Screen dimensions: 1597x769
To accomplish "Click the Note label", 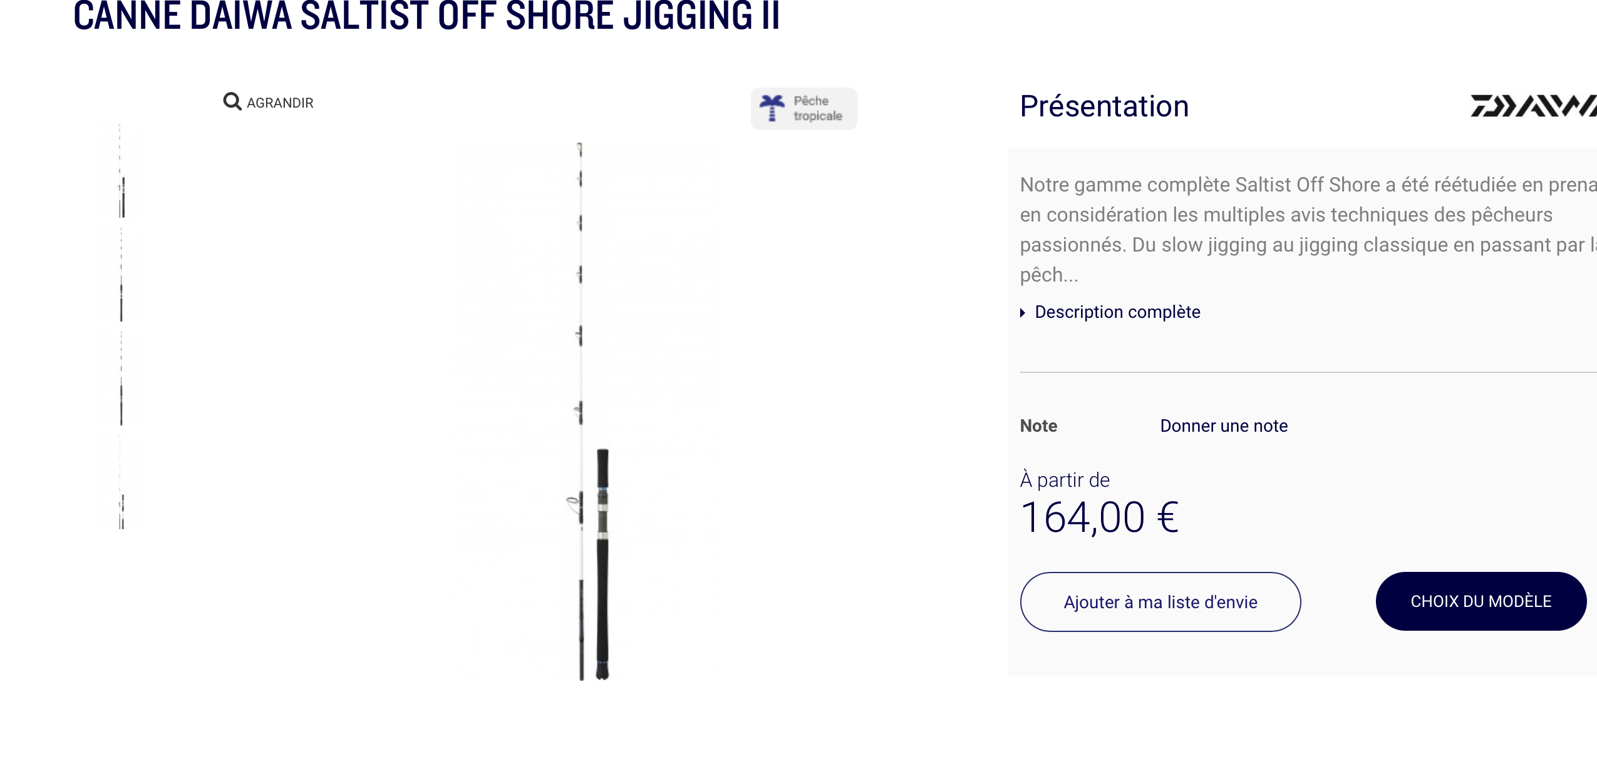I will point(1038,426).
